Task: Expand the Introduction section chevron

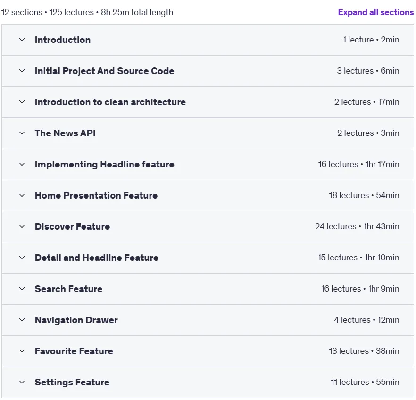Action: [22, 40]
